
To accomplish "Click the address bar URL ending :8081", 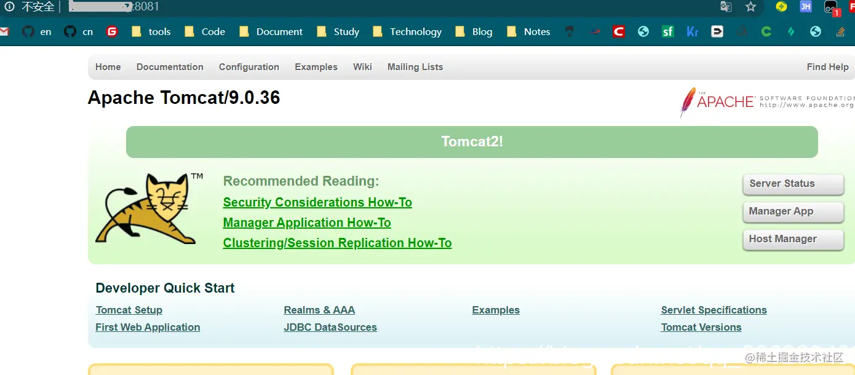I will 114,7.
